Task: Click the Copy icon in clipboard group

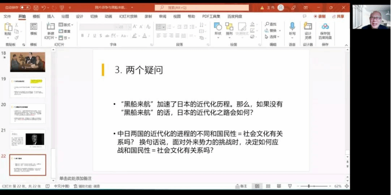Action: 16,32
